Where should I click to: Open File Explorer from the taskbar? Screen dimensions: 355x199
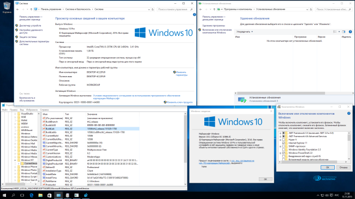click(x=40, y=195)
